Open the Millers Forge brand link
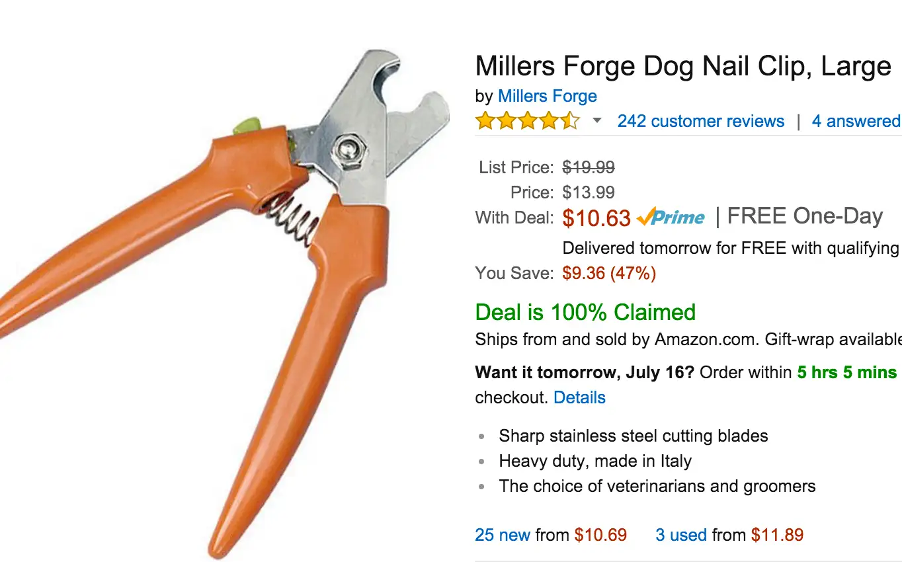This screenshot has width=902, height=562. pos(547,96)
